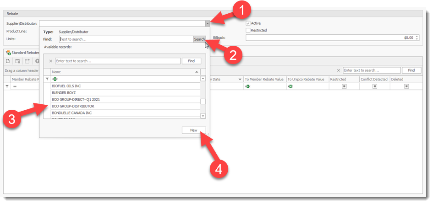Click the new document icon in rebates toolbar
This screenshot has width=433, height=204.
8,61
